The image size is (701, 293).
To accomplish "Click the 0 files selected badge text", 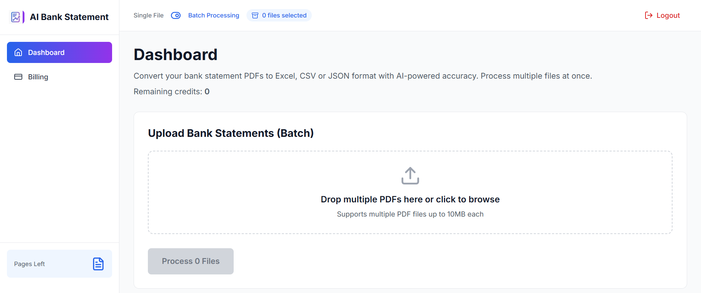I will coord(284,15).
